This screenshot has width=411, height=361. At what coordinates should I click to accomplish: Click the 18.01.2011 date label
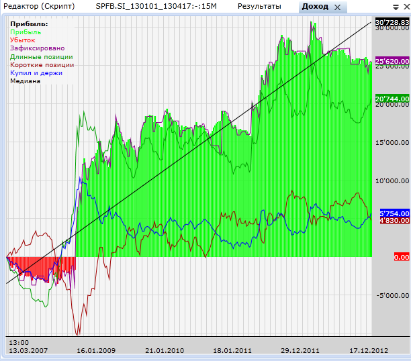[232, 350]
